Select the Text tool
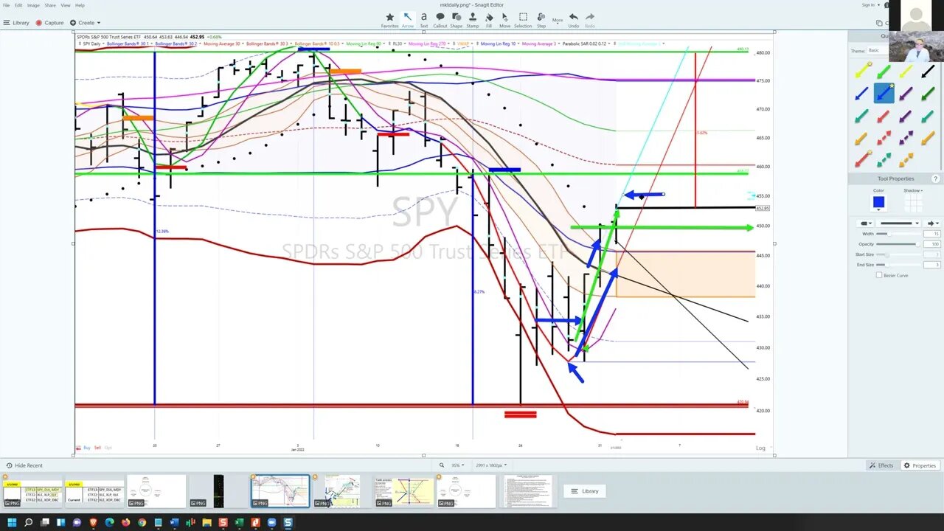The height and width of the screenshot is (531, 944). pyautogui.click(x=423, y=20)
